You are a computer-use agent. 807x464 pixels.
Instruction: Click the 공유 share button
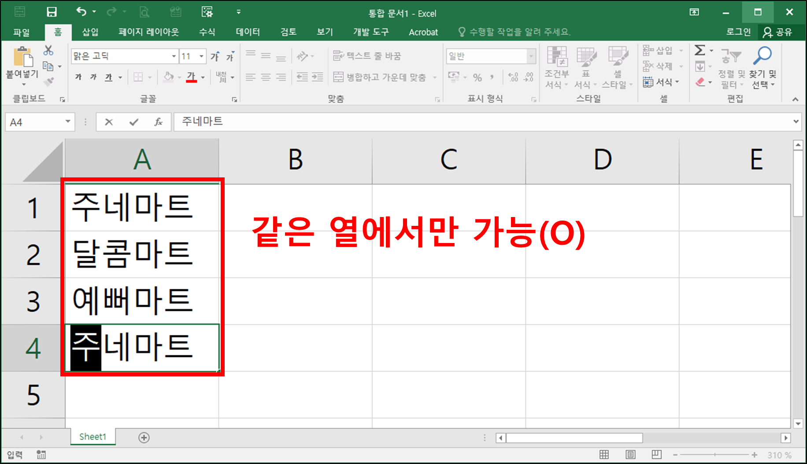[778, 32]
